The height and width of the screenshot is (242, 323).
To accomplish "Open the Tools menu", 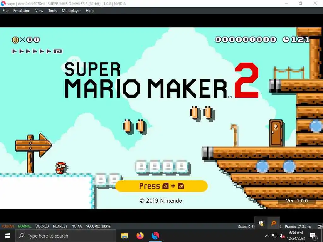I will pyautogui.click(x=53, y=11).
